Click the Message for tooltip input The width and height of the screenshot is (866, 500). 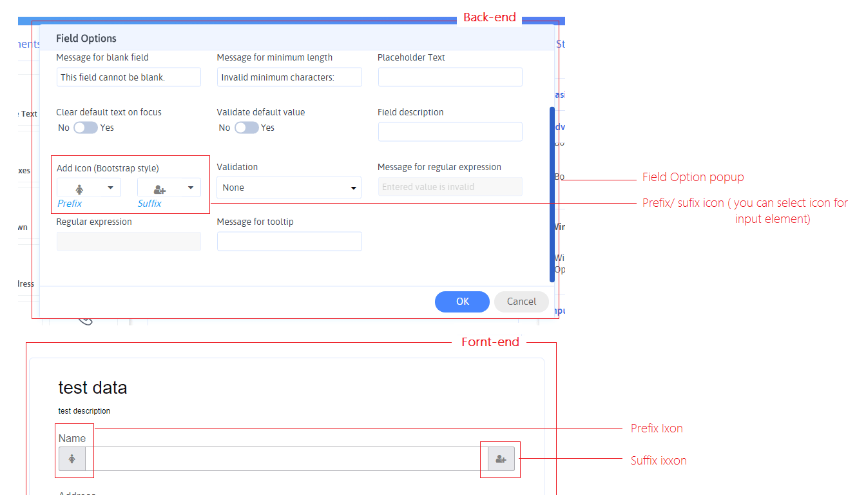click(289, 241)
